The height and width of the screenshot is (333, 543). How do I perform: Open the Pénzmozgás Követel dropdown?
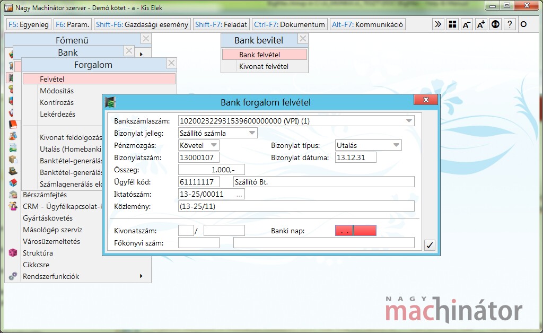pyautogui.click(x=214, y=145)
